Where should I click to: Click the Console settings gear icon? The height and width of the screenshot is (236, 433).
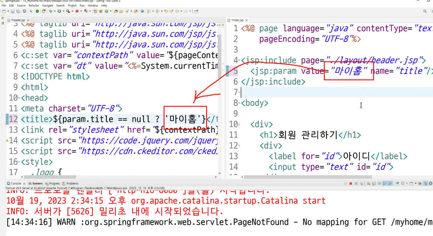pyautogui.click(x=431, y=184)
